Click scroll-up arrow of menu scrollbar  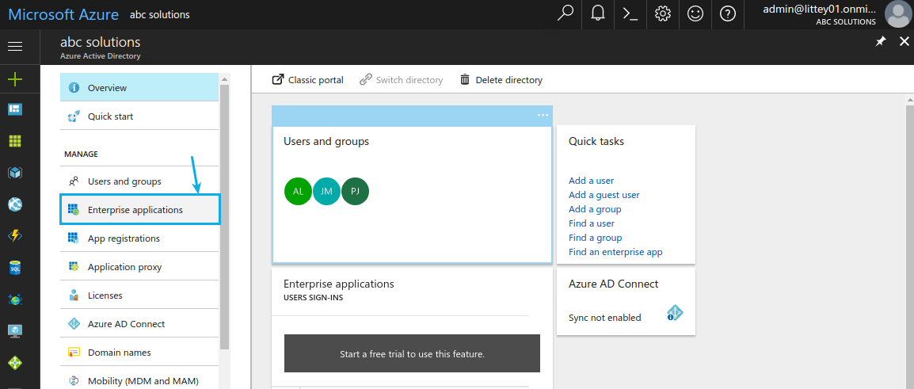(224, 78)
